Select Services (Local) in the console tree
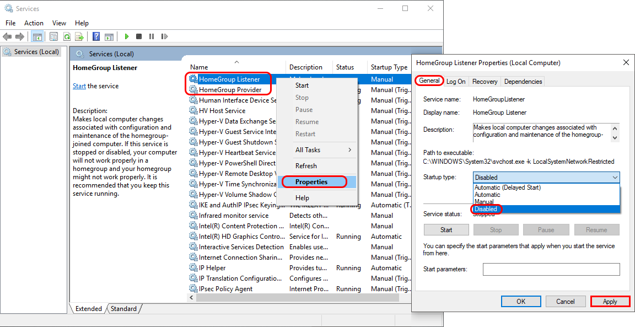The image size is (635, 327). pyautogui.click(x=31, y=52)
